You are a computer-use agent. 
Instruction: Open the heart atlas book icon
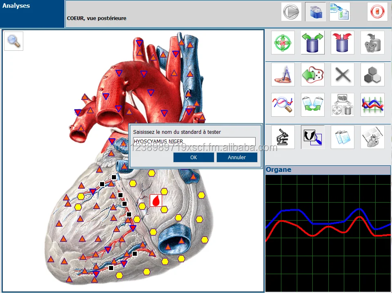tap(372, 137)
